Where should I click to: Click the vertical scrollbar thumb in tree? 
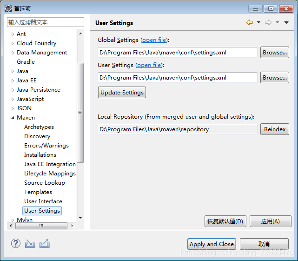coord(80,113)
